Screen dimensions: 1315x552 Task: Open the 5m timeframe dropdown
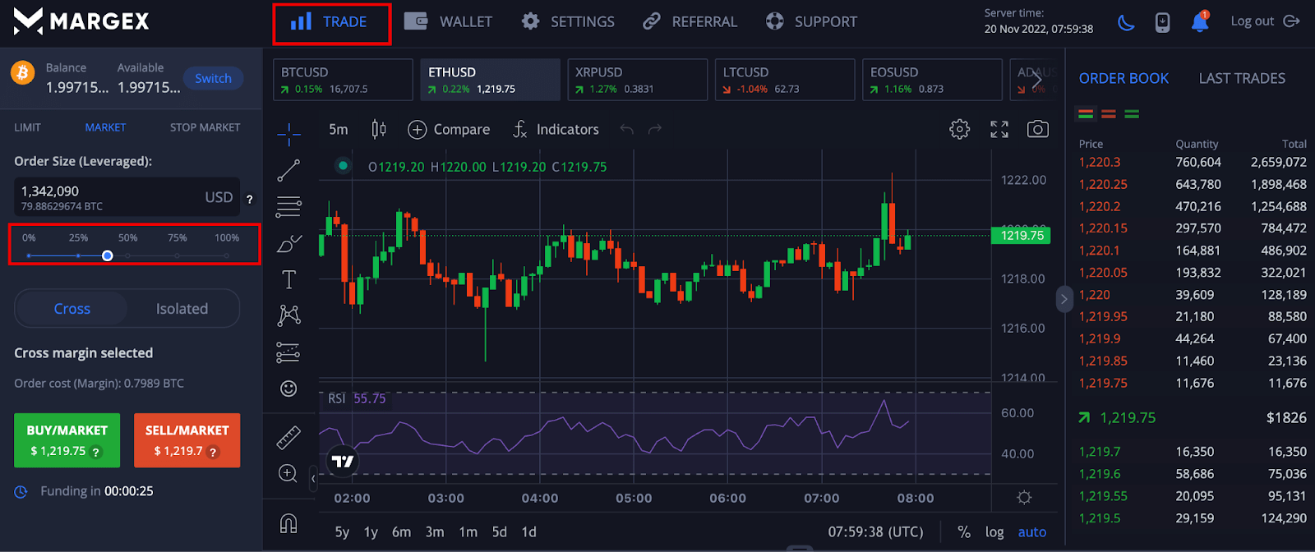338,129
